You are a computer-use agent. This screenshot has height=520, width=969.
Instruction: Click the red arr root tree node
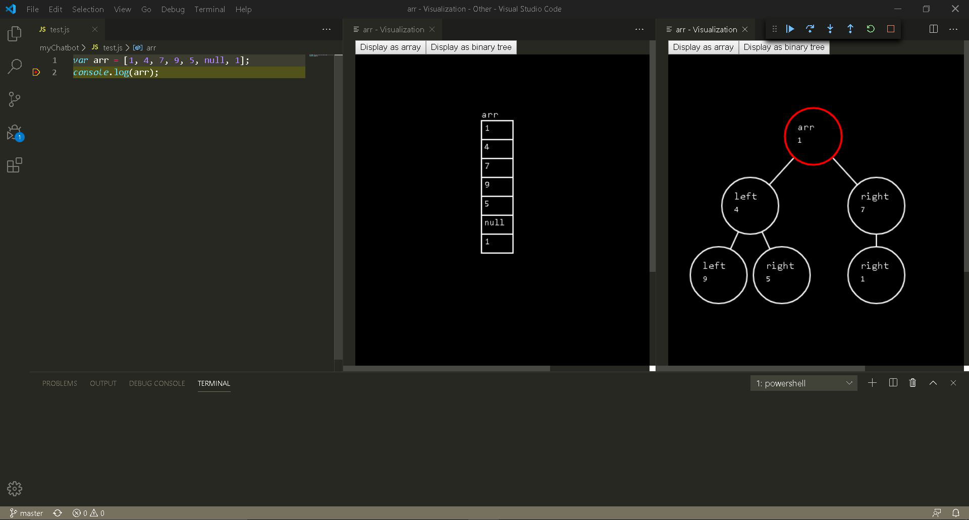tap(813, 136)
